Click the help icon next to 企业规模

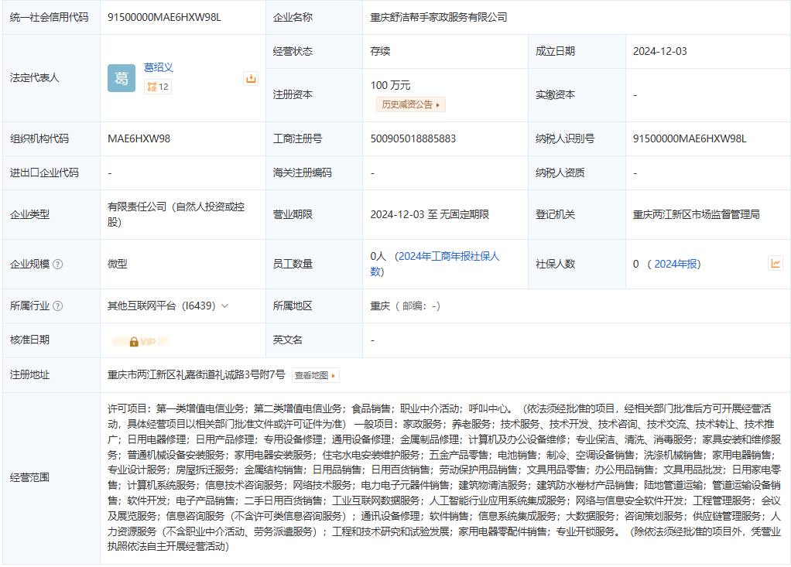[x=58, y=264]
